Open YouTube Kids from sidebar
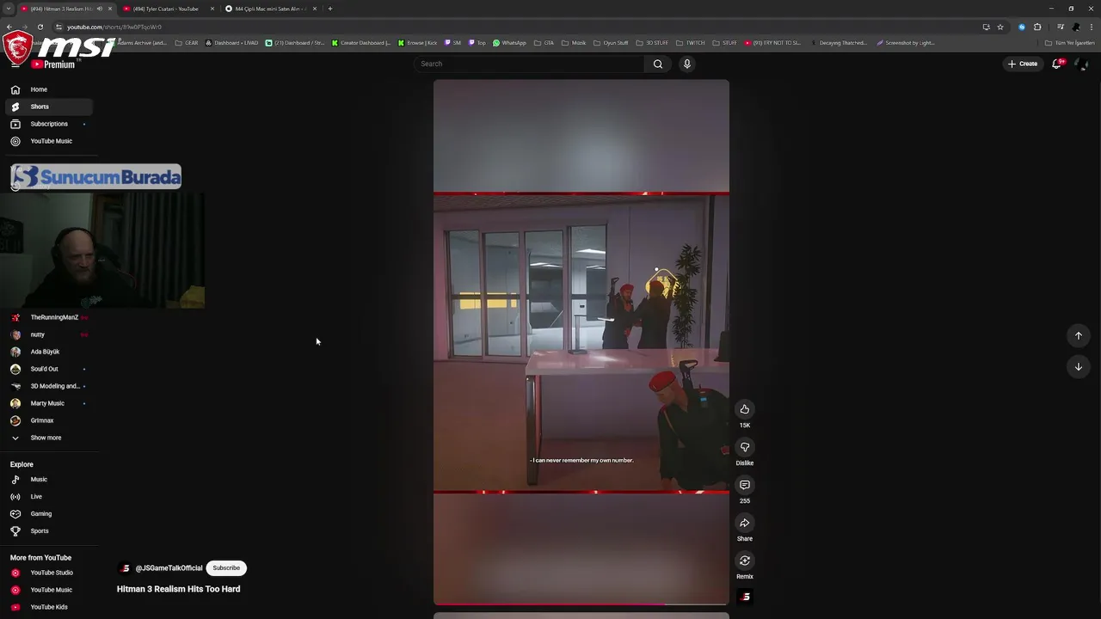 click(x=48, y=607)
